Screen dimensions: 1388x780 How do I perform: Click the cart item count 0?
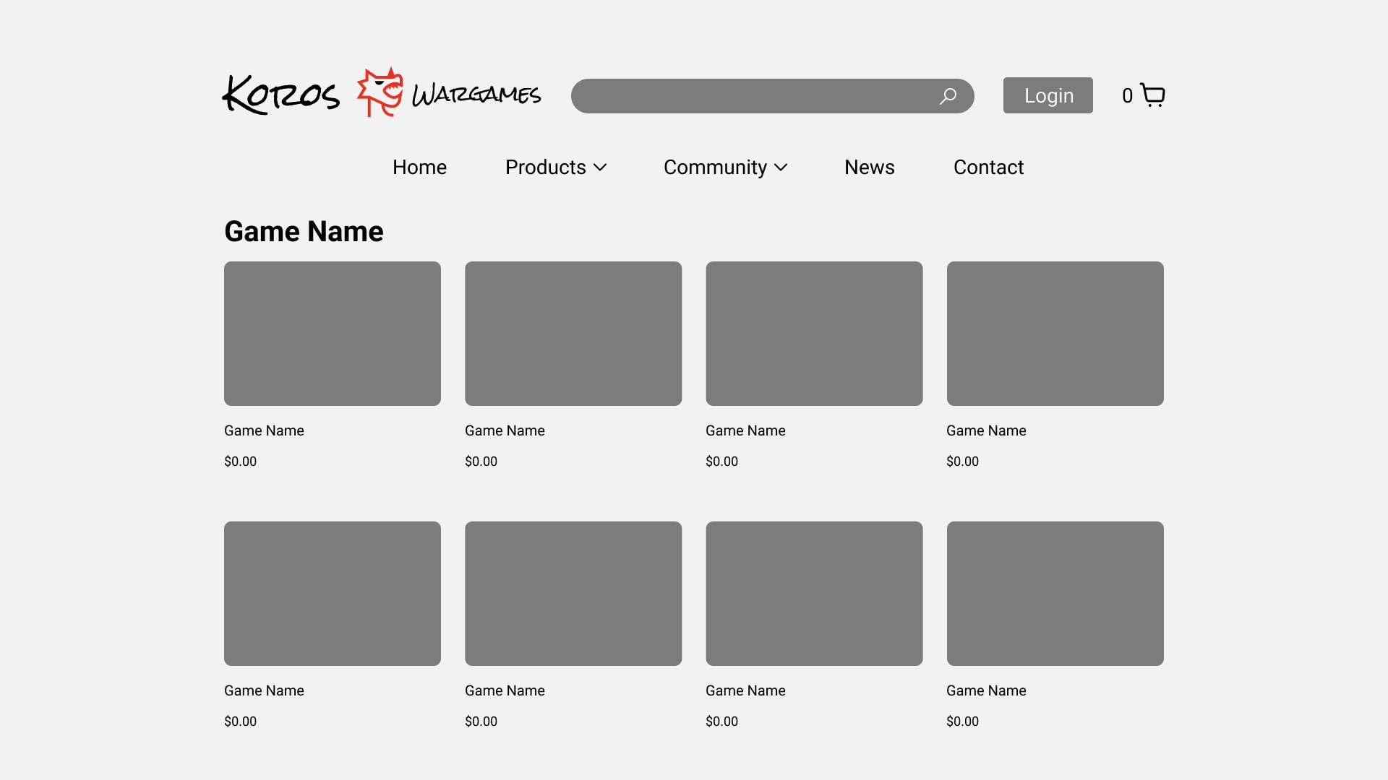tap(1127, 96)
